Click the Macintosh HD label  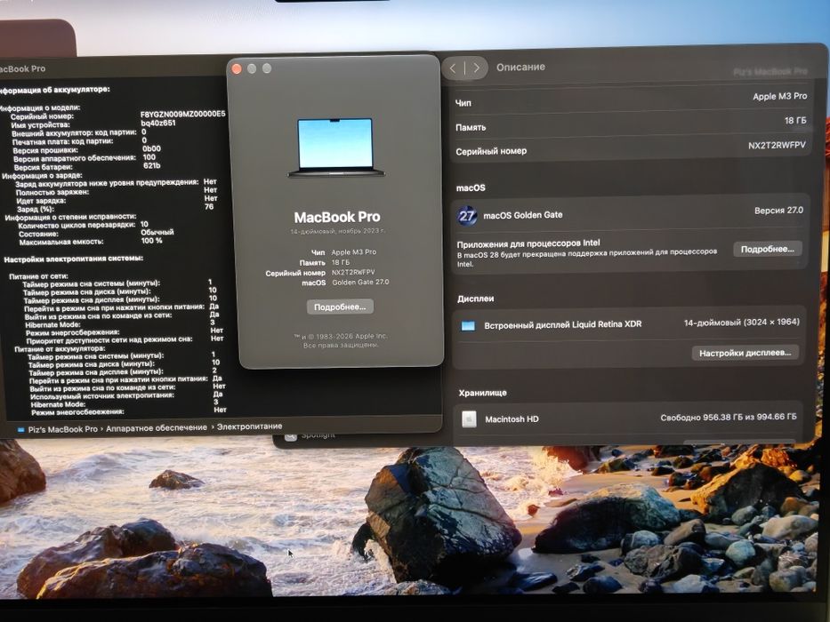(x=512, y=419)
